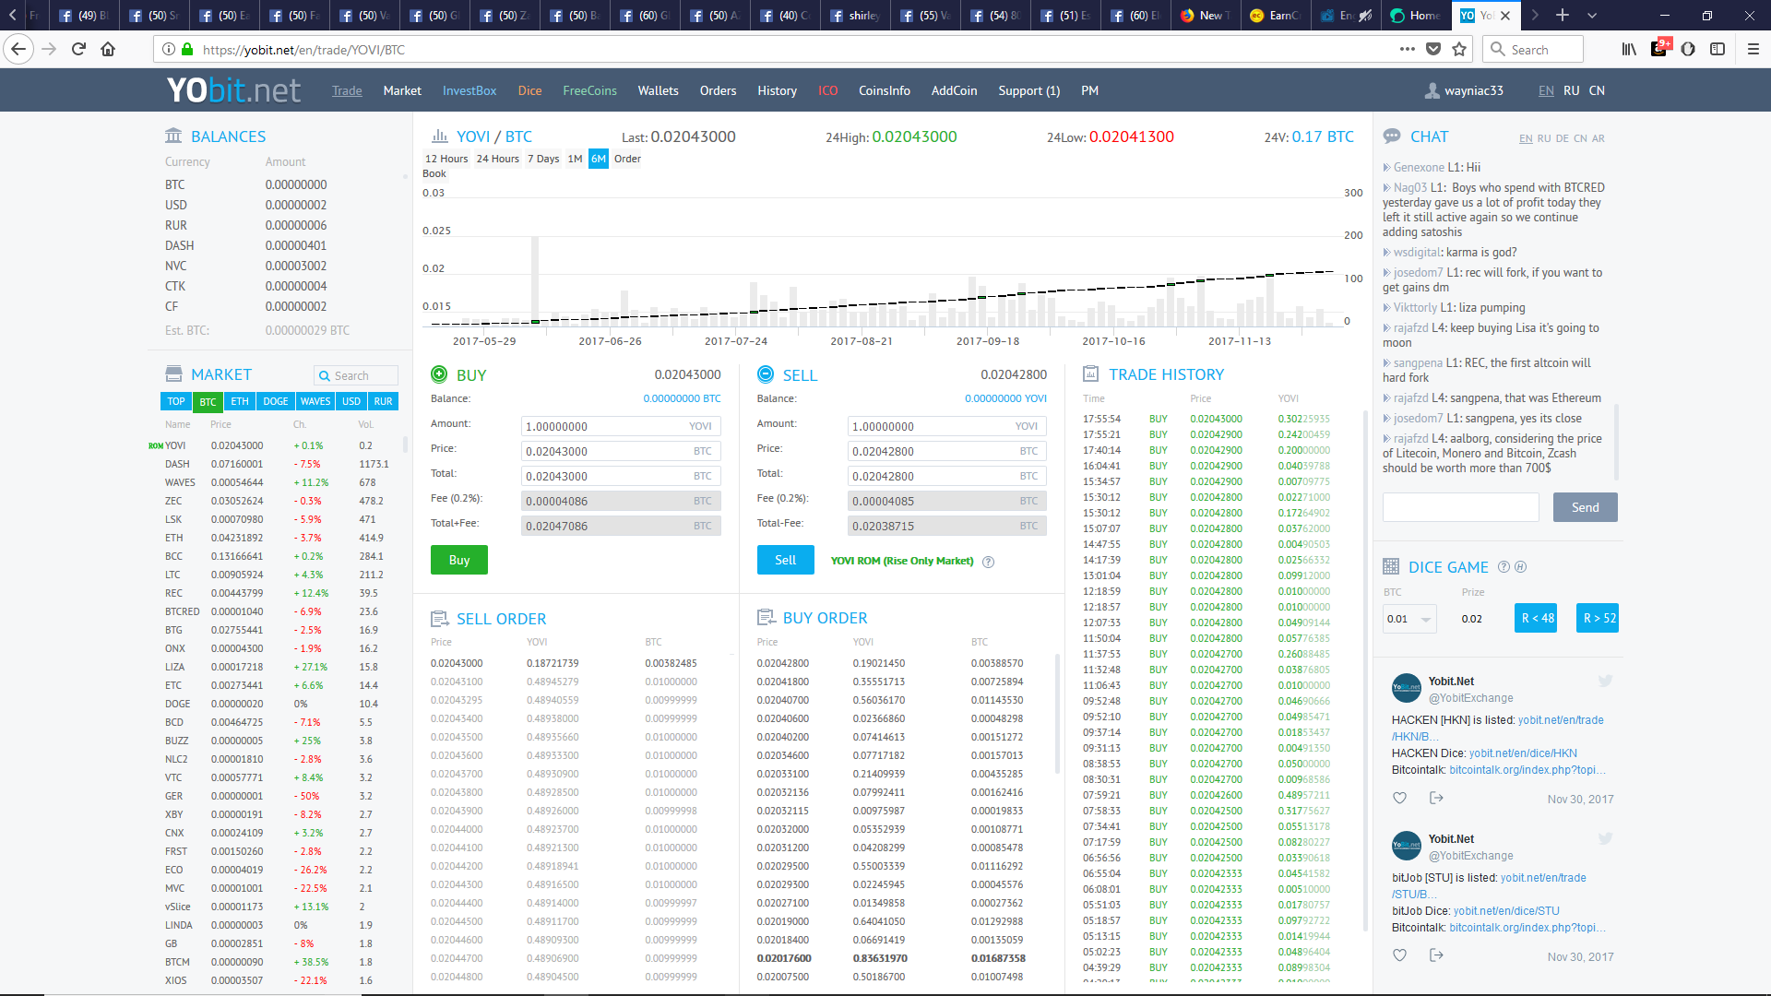The height and width of the screenshot is (996, 1771).
Task: Click the Trade History panel icon
Action: (x=1091, y=373)
